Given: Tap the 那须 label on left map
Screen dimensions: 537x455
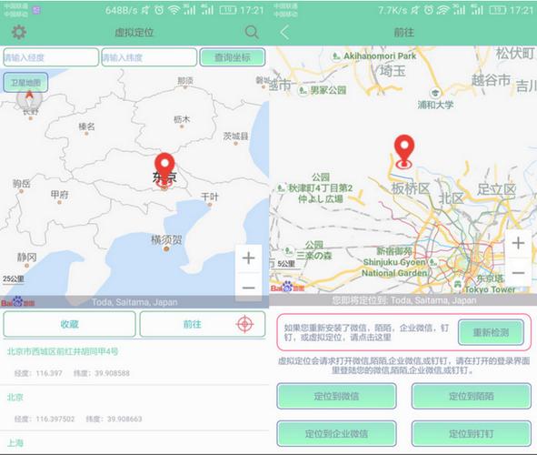Looking at the screenshot, I should pos(185,81).
